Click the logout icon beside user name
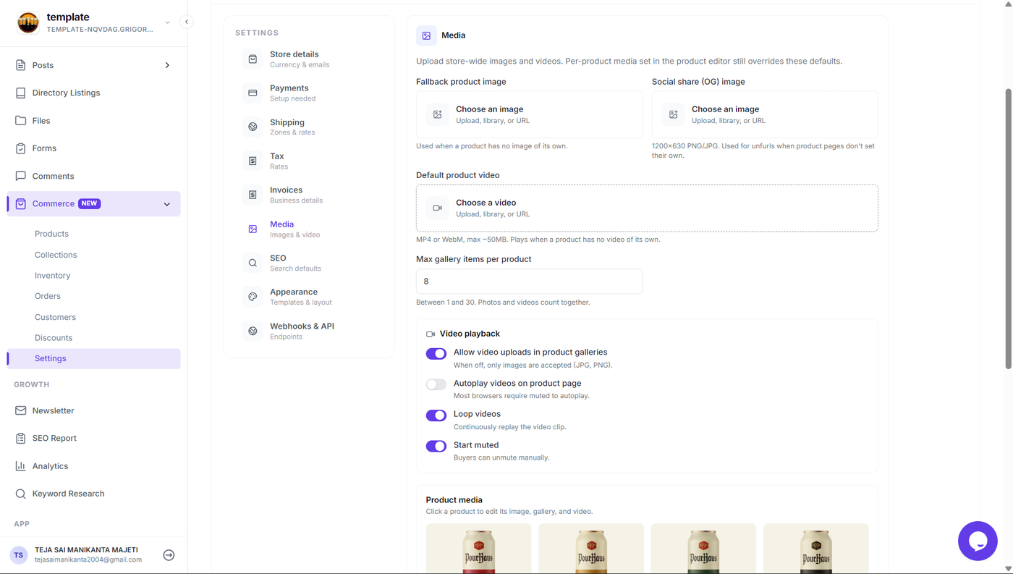This screenshot has width=1013, height=574. [169, 555]
